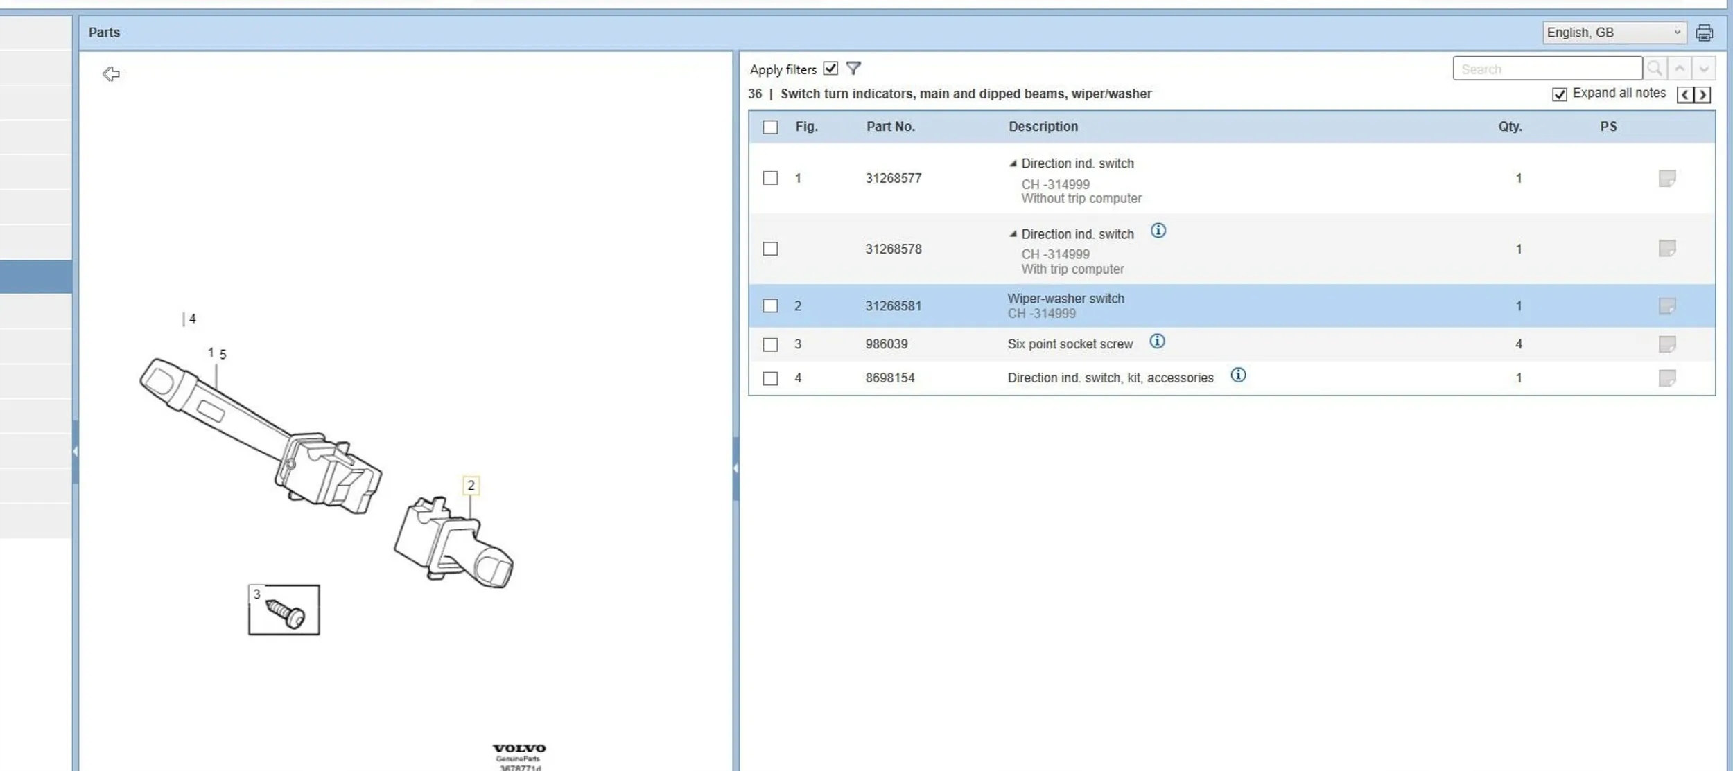Open info icon for Direction ind. switch kit

[x=1238, y=375]
